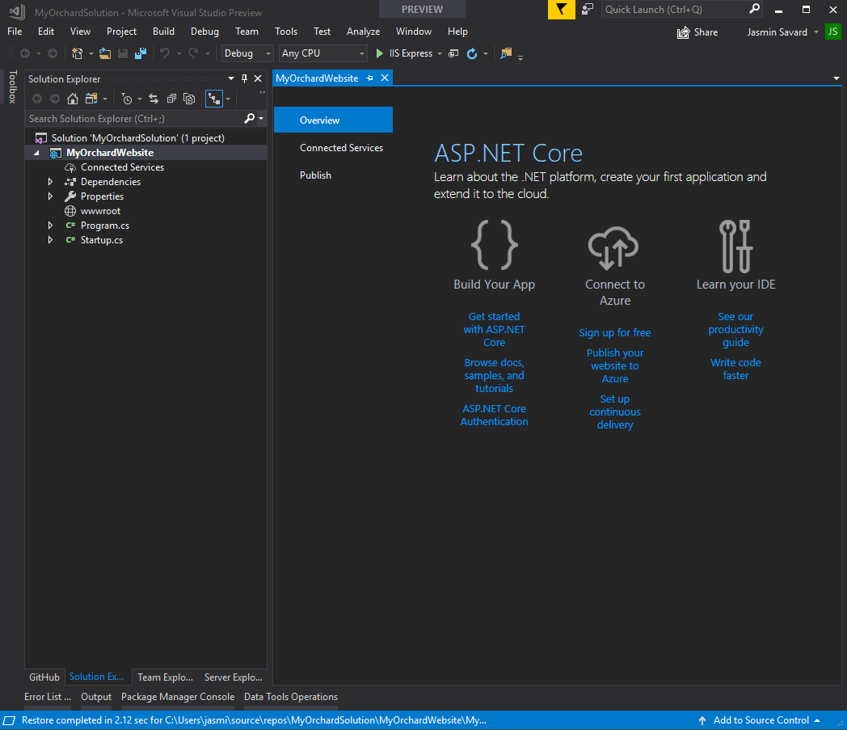This screenshot has height=730, width=847.
Task: Click the Quick Launch search icon
Action: click(x=755, y=9)
